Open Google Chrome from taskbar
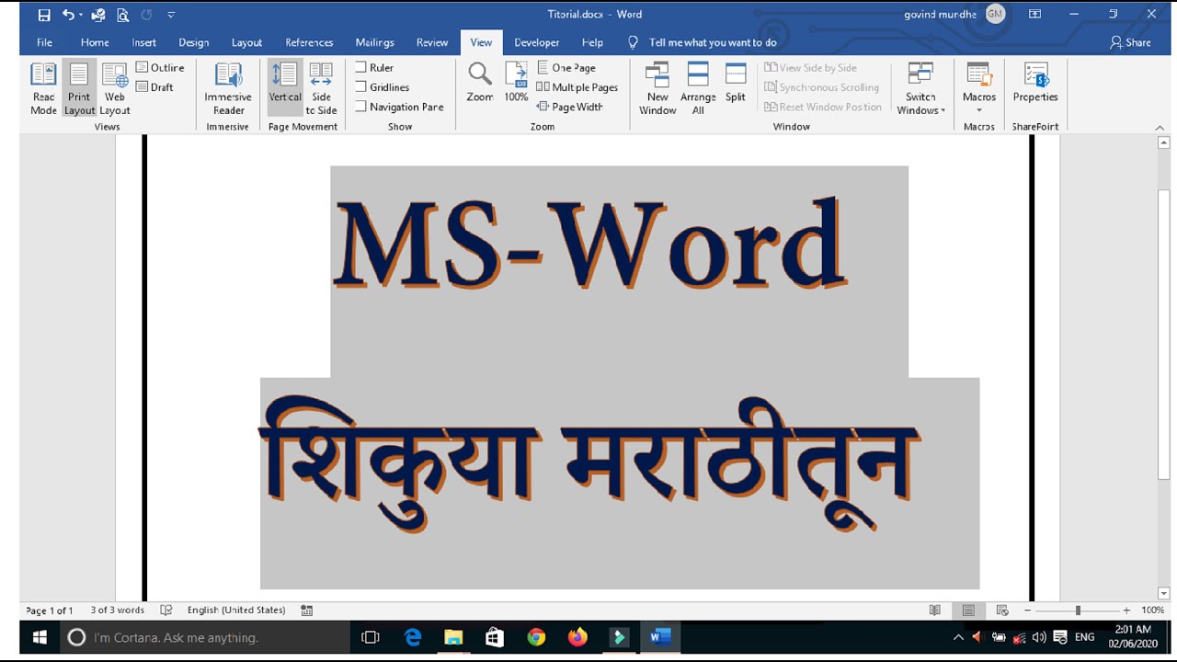The height and width of the screenshot is (662, 1177). [x=536, y=637]
